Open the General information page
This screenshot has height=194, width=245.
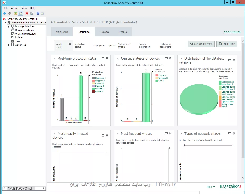pos(144,46)
